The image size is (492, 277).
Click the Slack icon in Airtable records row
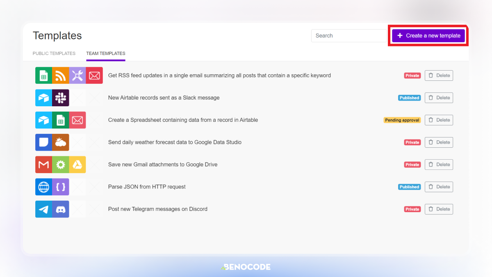tap(61, 98)
